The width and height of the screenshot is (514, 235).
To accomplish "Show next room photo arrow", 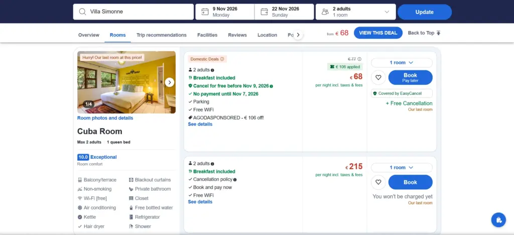I will pyautogui.click(x=170, y=82).
